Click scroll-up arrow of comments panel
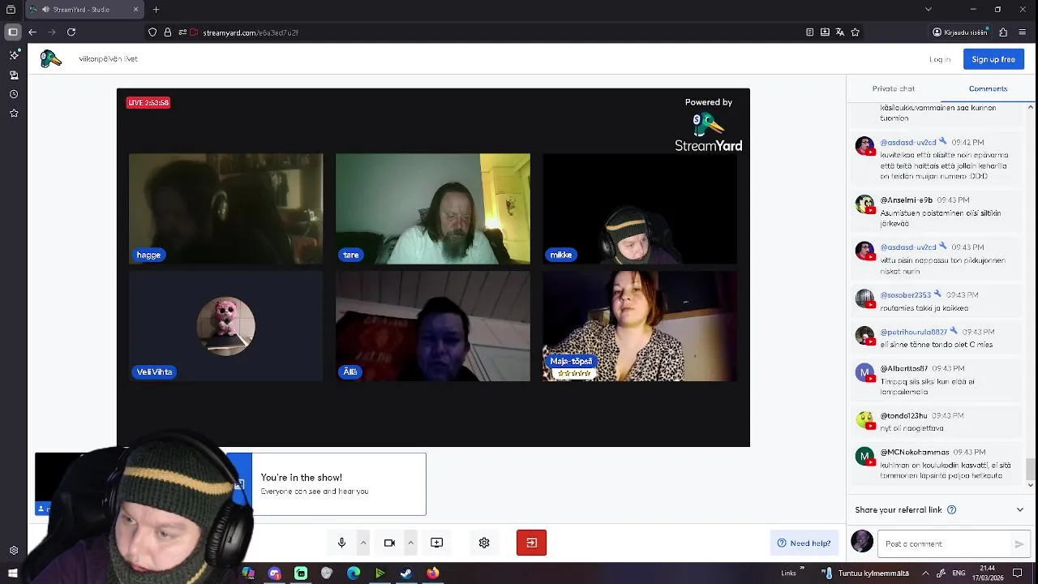The height and width of the screenshot is (584, 1038). [x=1031, y=107]
